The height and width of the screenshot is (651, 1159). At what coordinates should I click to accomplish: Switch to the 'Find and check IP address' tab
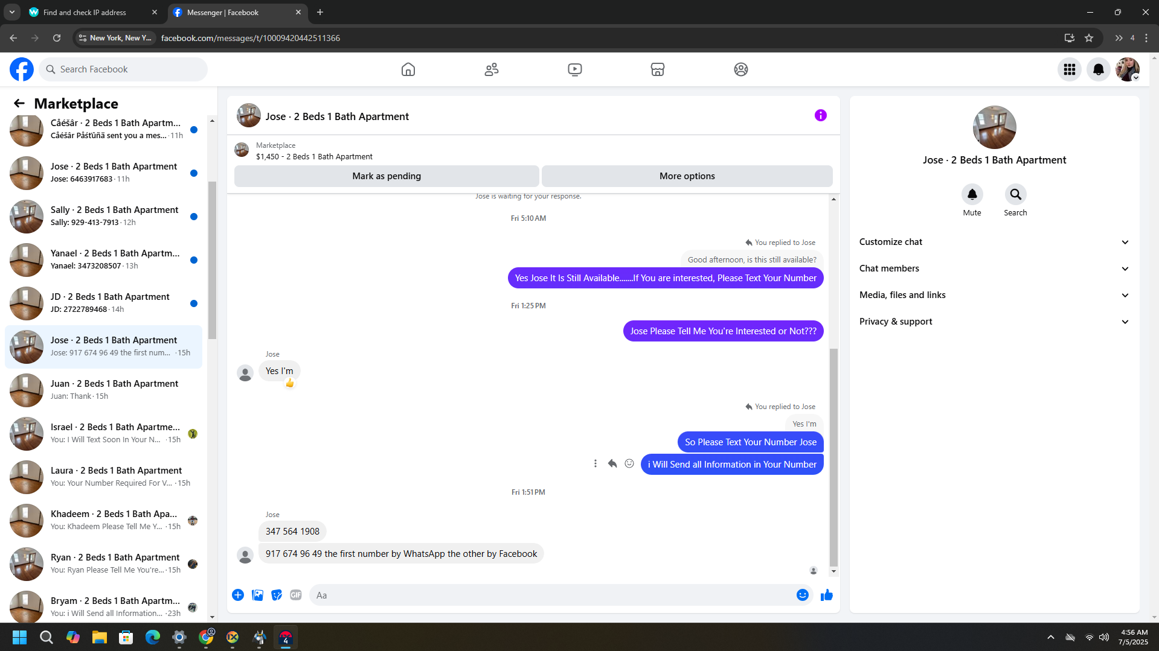point(94,12)
